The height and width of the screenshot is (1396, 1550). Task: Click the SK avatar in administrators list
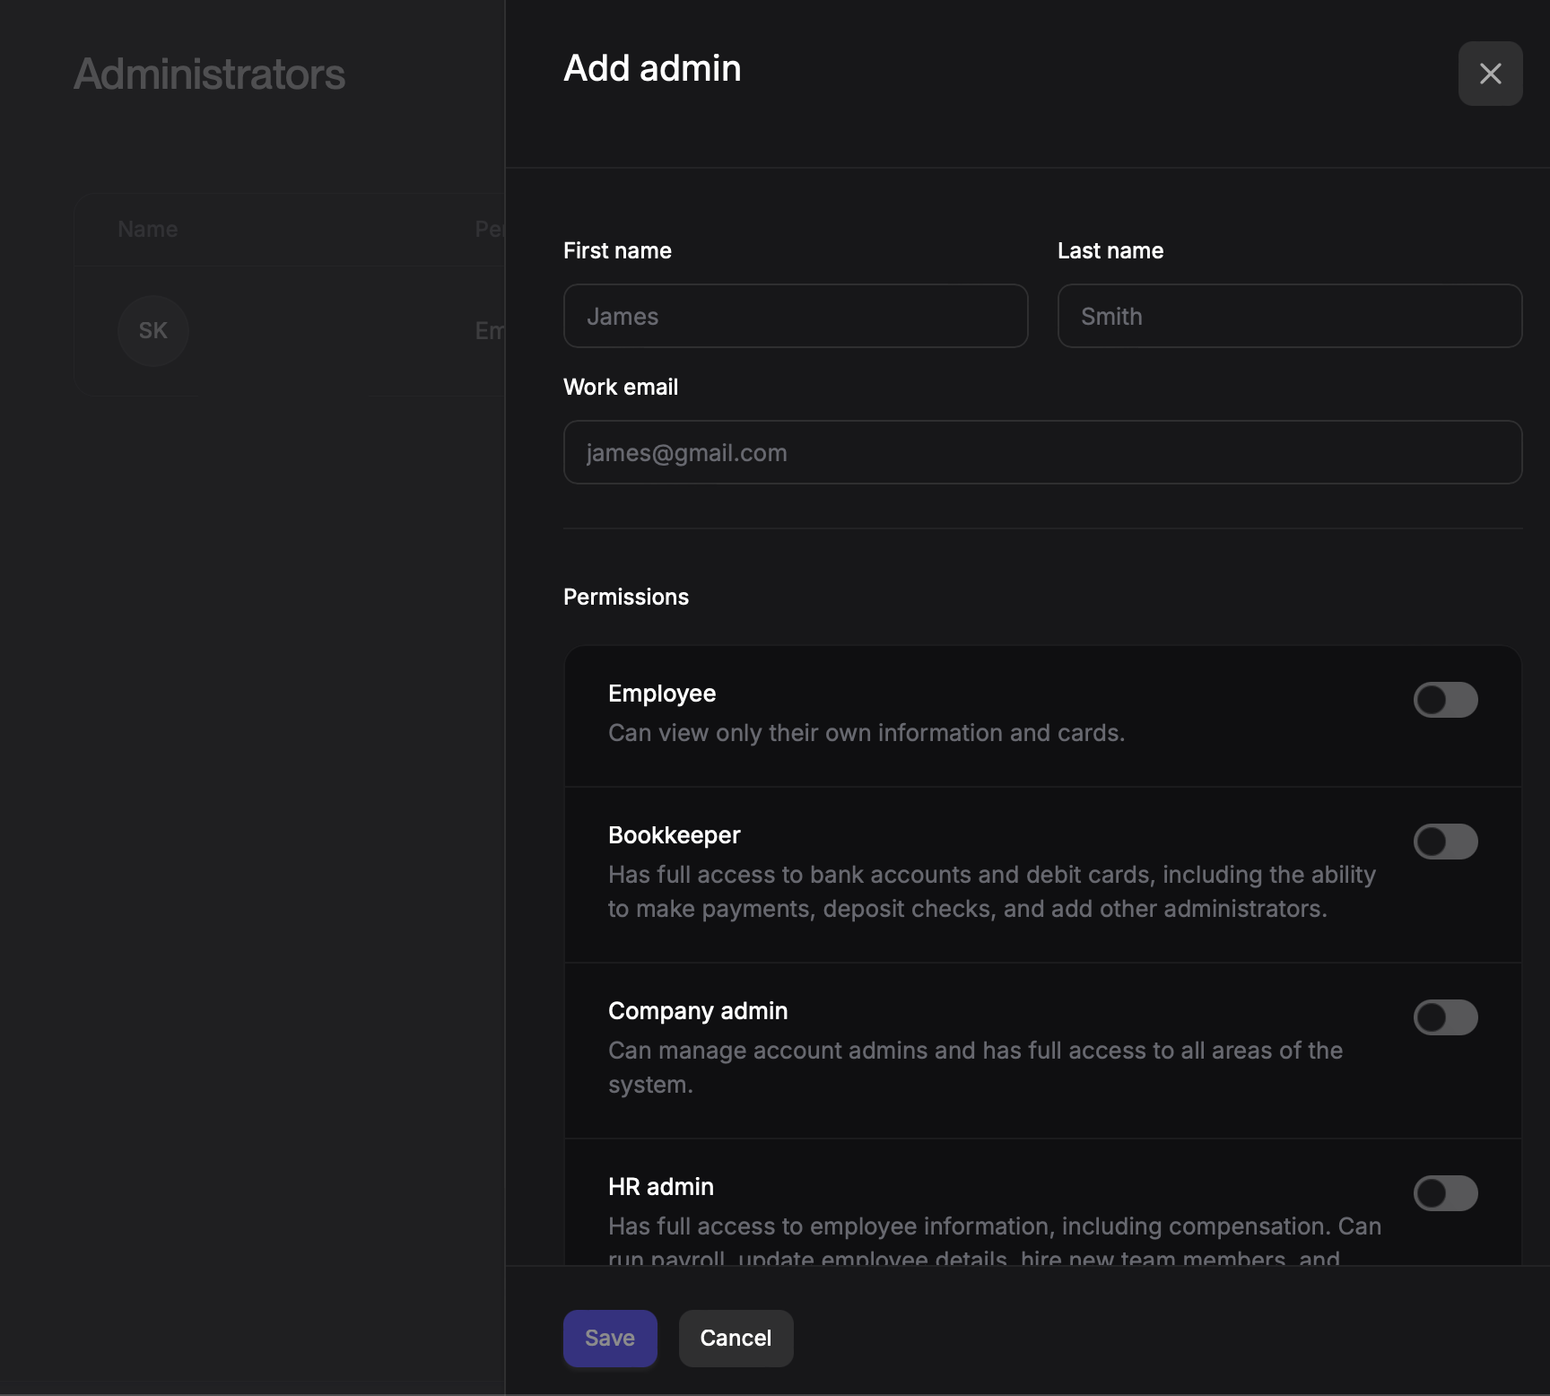(153, 331)
